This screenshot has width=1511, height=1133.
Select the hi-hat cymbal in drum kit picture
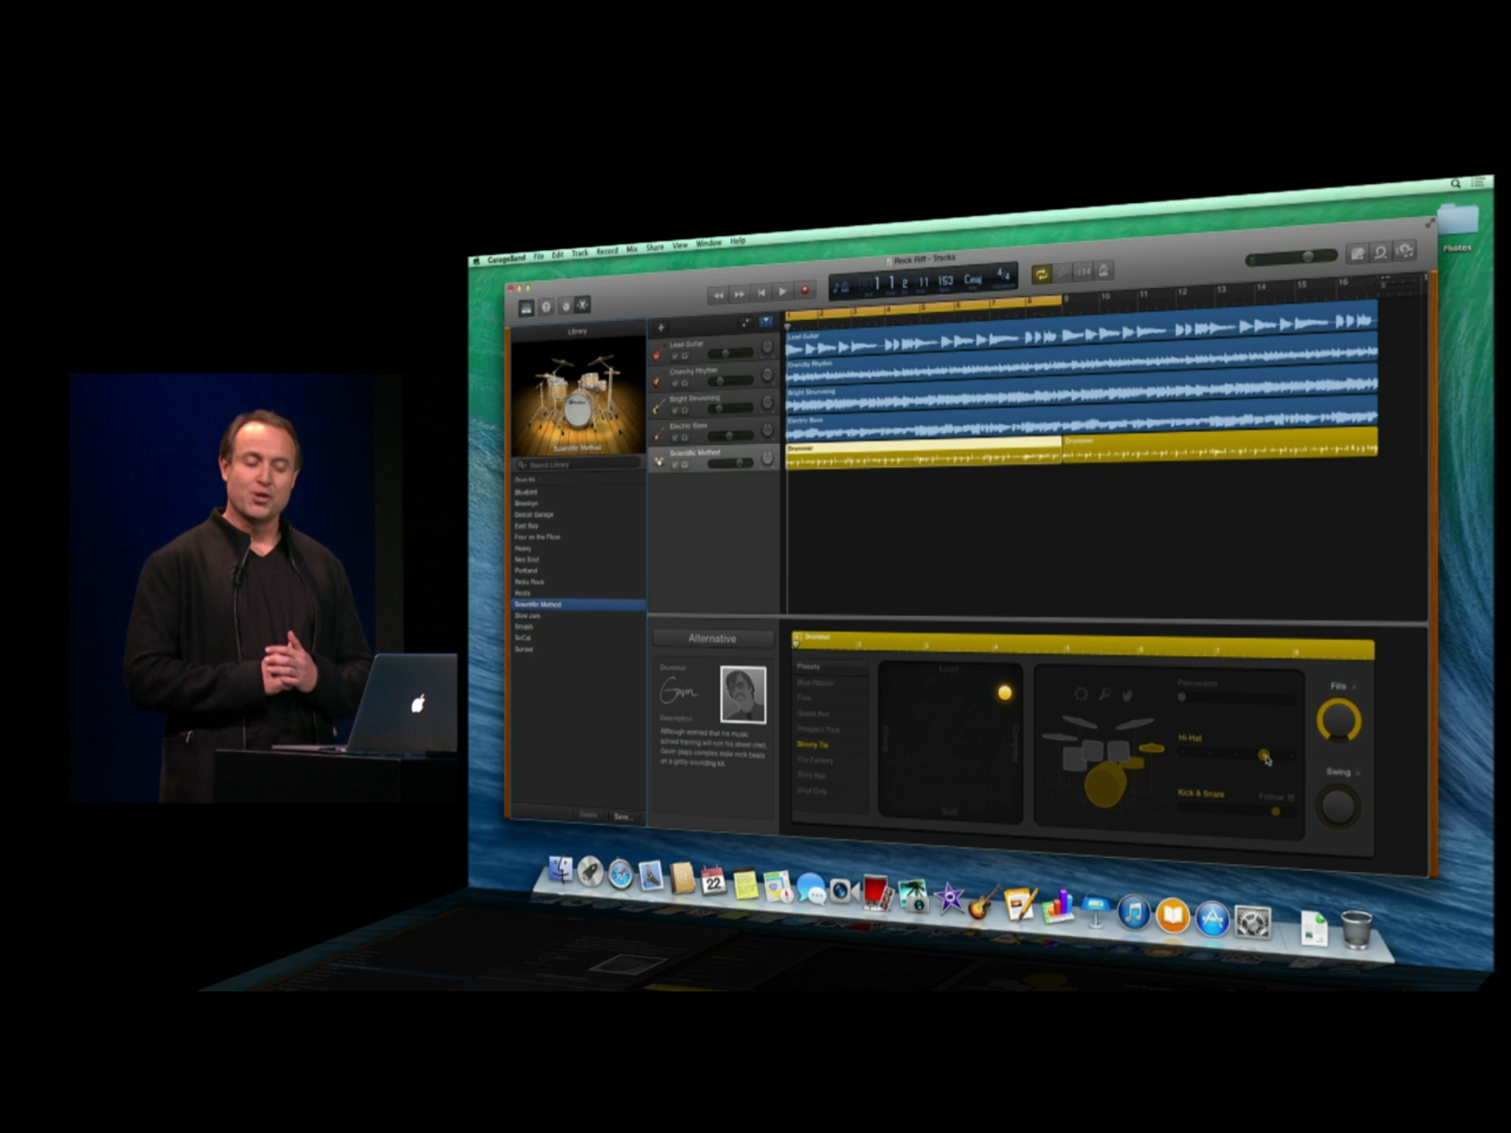pos(1150,749)
